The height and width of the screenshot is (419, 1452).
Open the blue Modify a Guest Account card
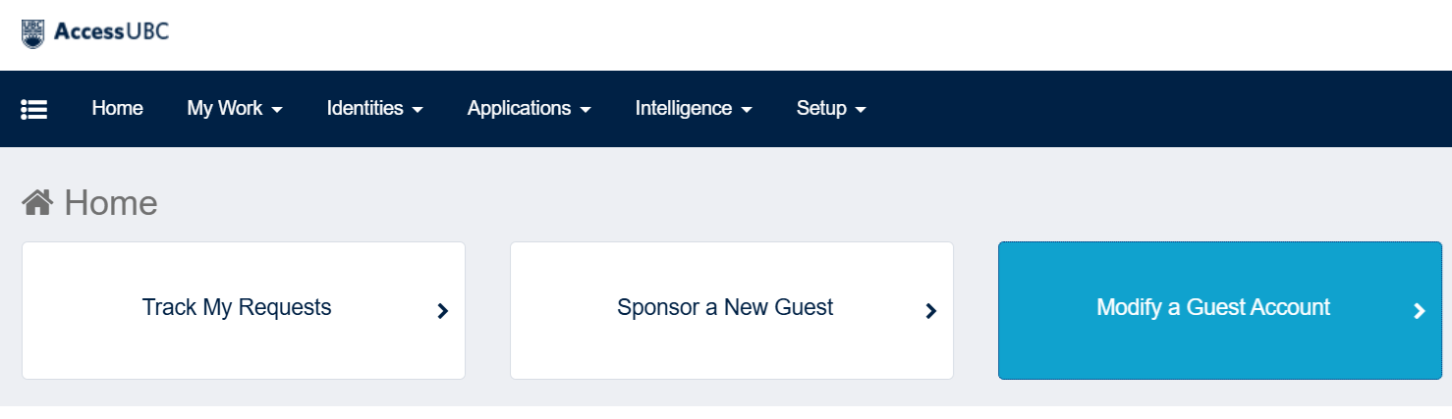(1220, 310)
